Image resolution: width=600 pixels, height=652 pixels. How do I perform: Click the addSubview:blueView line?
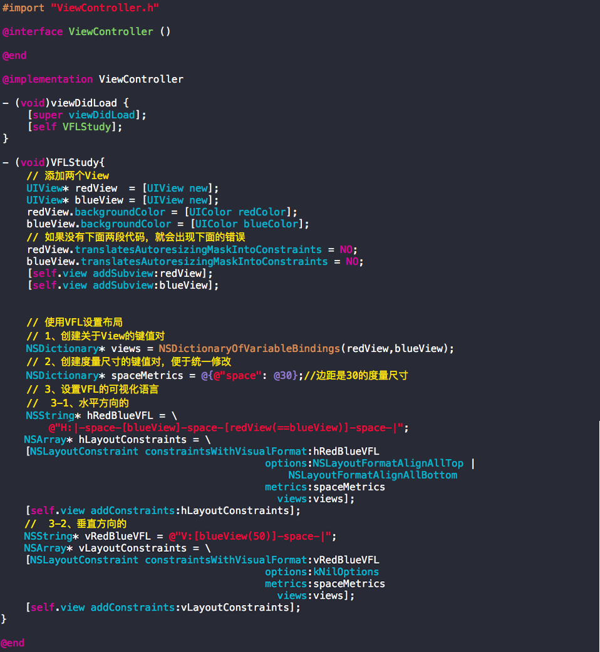(123, 286)
